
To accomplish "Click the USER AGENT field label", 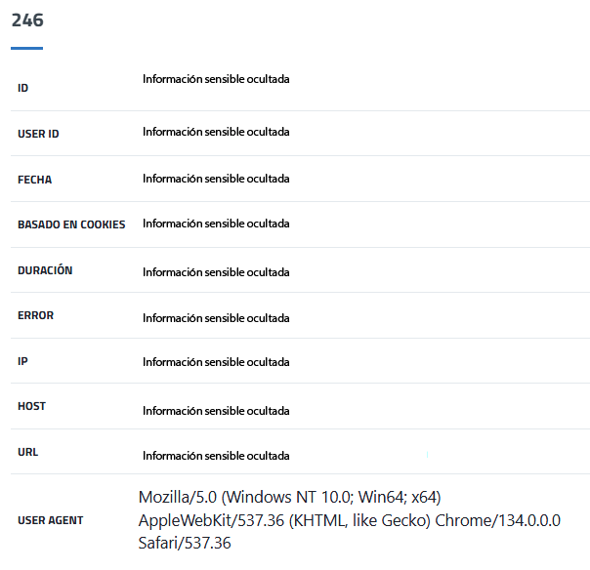I will tap(51, 520).
